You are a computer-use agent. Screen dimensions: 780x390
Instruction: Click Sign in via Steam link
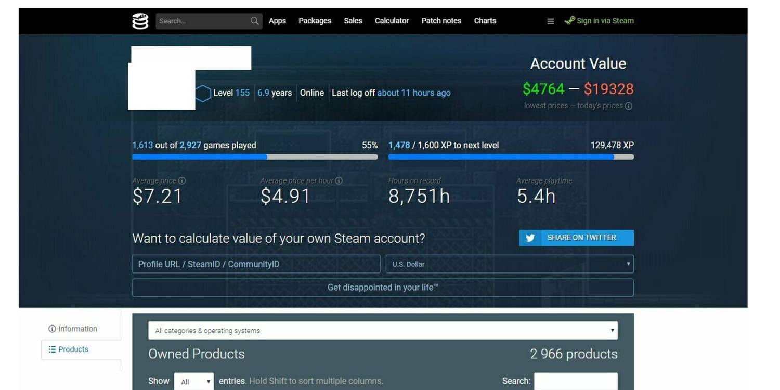point(605,21)
